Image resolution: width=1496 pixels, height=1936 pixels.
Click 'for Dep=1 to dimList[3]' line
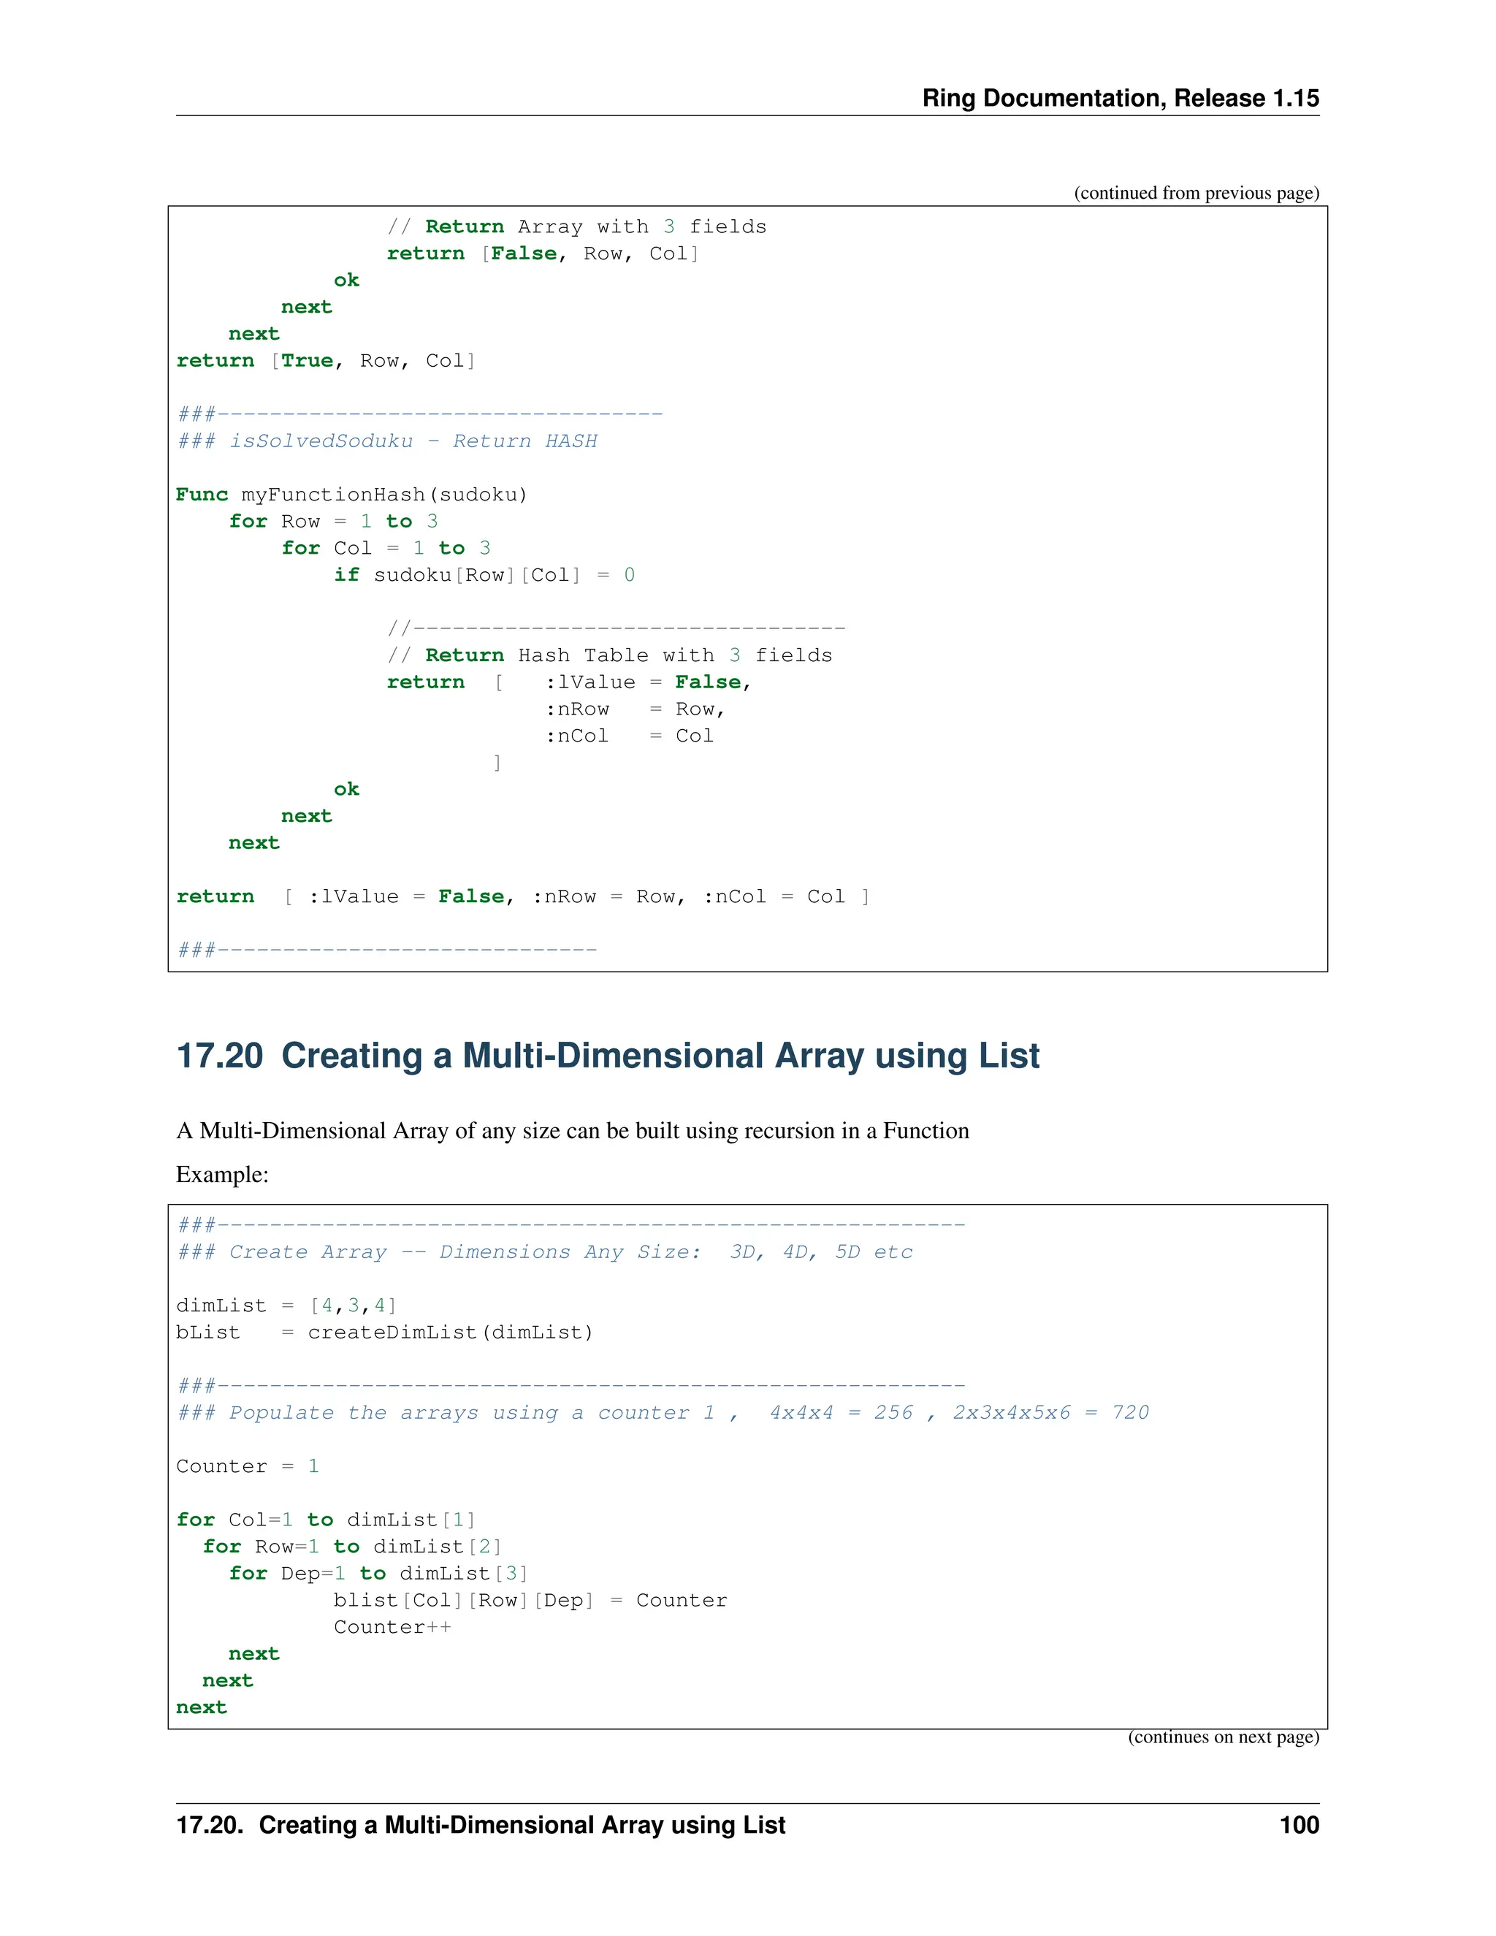click(378, 1574)
